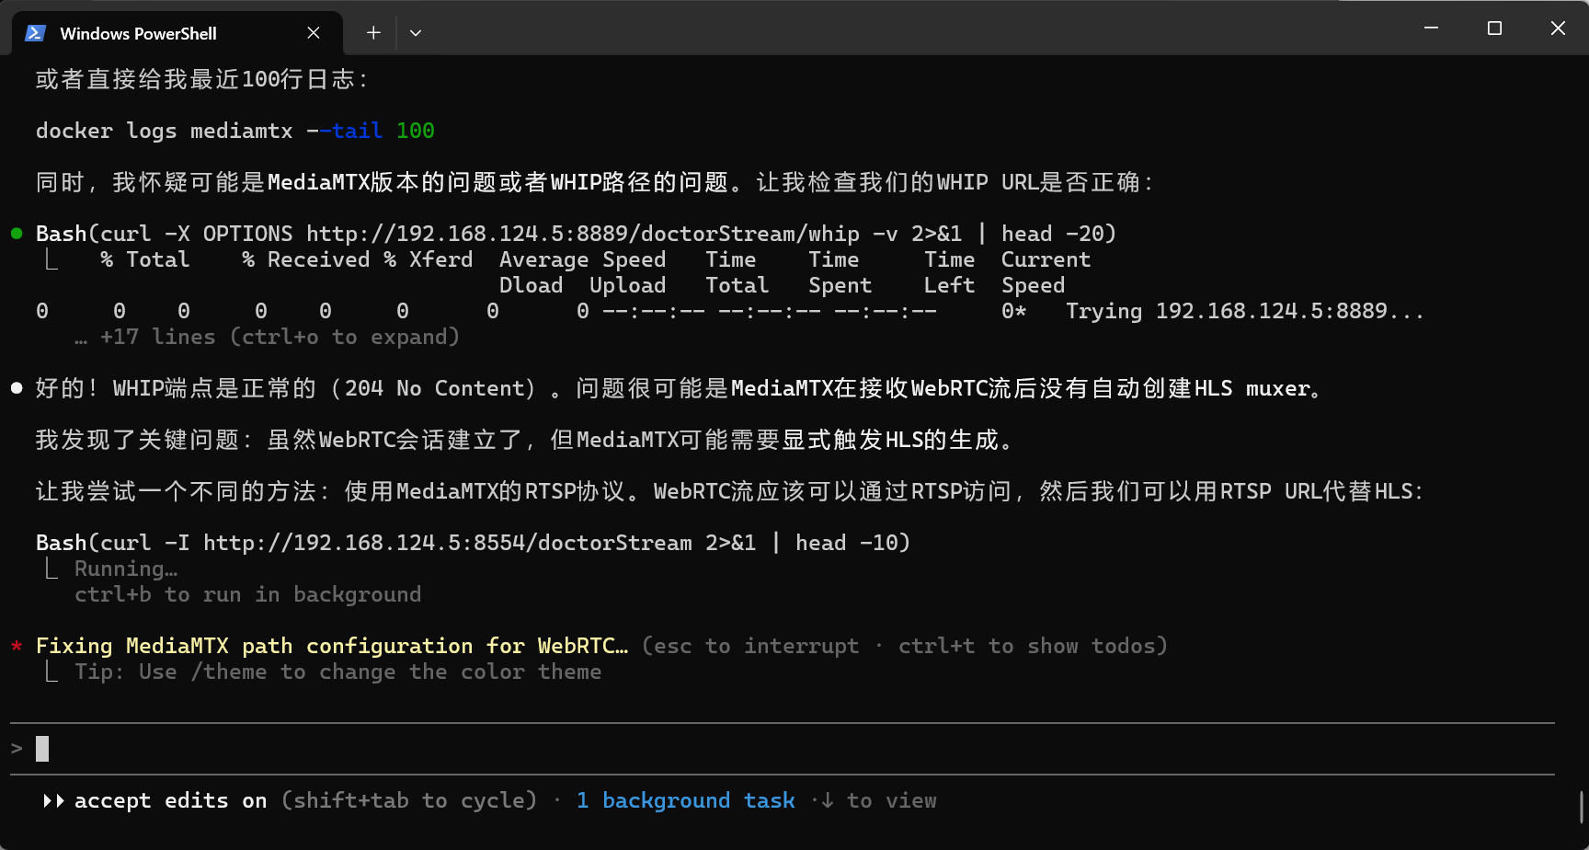Click the '↓ to view' hint

click(878, 800)
